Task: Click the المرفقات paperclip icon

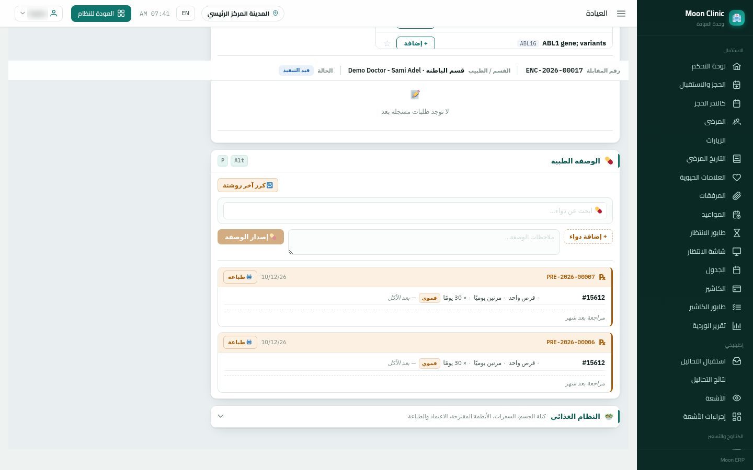Action: click(x=737, y=196)
